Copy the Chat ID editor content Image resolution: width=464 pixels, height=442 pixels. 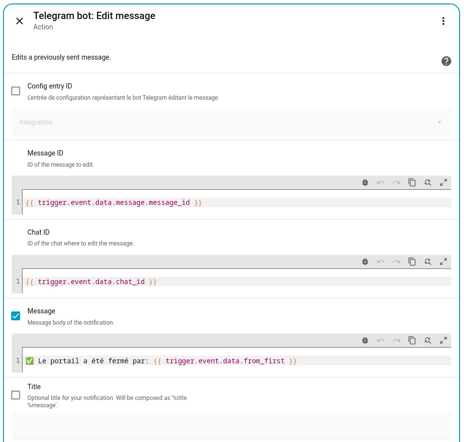tap(412, 262)
